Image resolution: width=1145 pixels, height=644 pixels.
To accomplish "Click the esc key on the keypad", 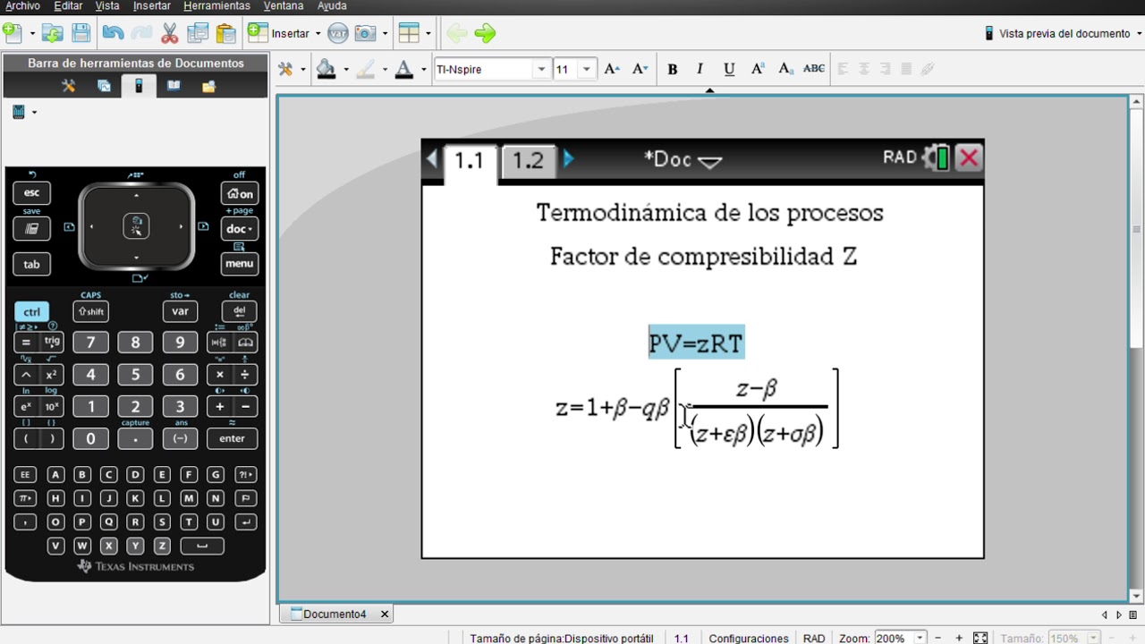I will pyautogui.click(x=31, y=193).
